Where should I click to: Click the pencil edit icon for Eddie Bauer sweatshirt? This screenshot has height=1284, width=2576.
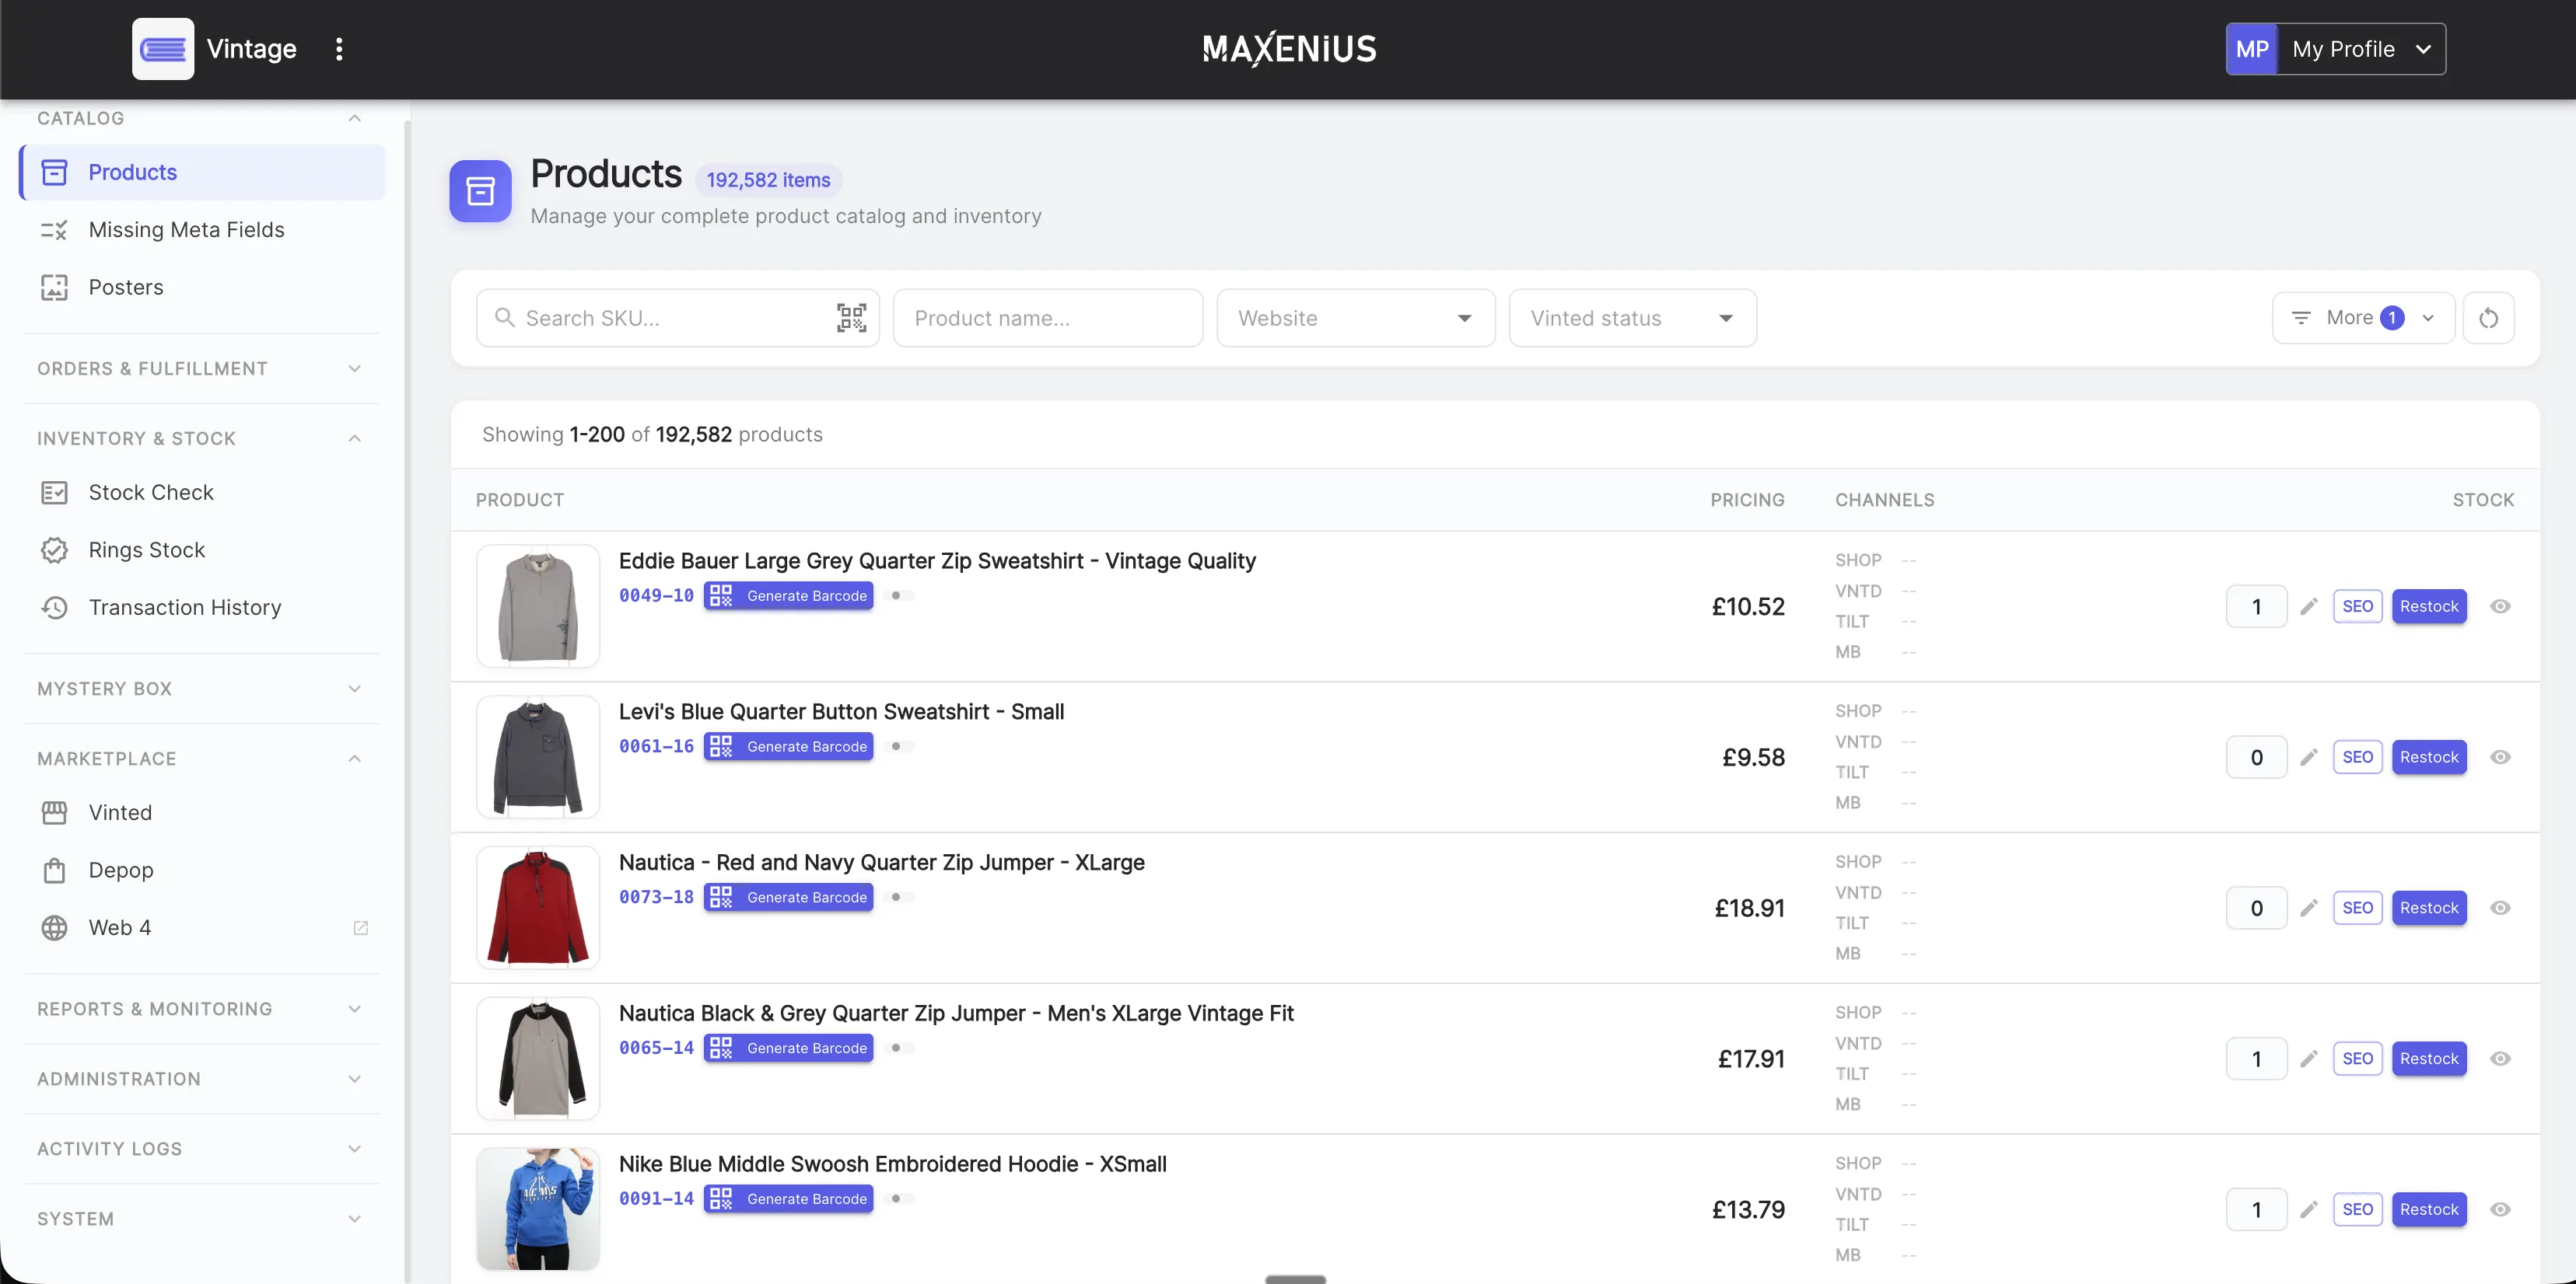(2308, 606)
